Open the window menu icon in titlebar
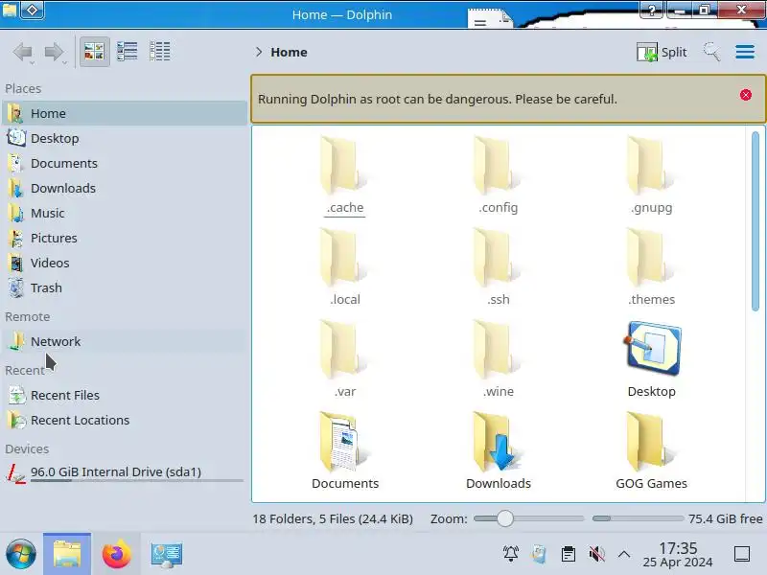The image size is (767, 575). [x=10, y=10]
